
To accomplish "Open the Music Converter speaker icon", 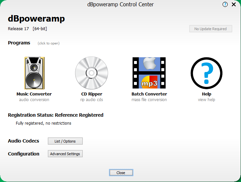I will point(34,73).
